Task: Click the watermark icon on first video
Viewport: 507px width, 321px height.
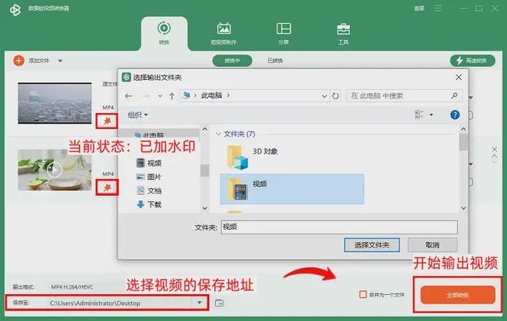Action: tap(108, 121)
